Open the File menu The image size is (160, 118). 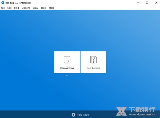point(3,8)
